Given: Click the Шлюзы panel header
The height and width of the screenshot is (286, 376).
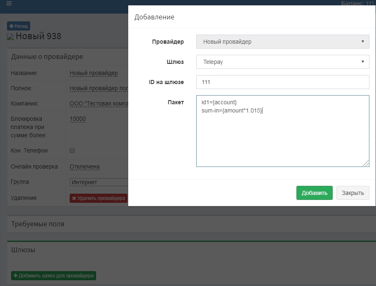Looking at the screenshot, I should tap(23, 250).
